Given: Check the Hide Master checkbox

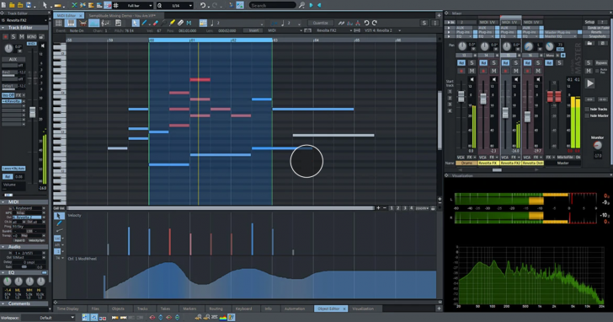Looking at the screenshot, I should pos(587,115).
